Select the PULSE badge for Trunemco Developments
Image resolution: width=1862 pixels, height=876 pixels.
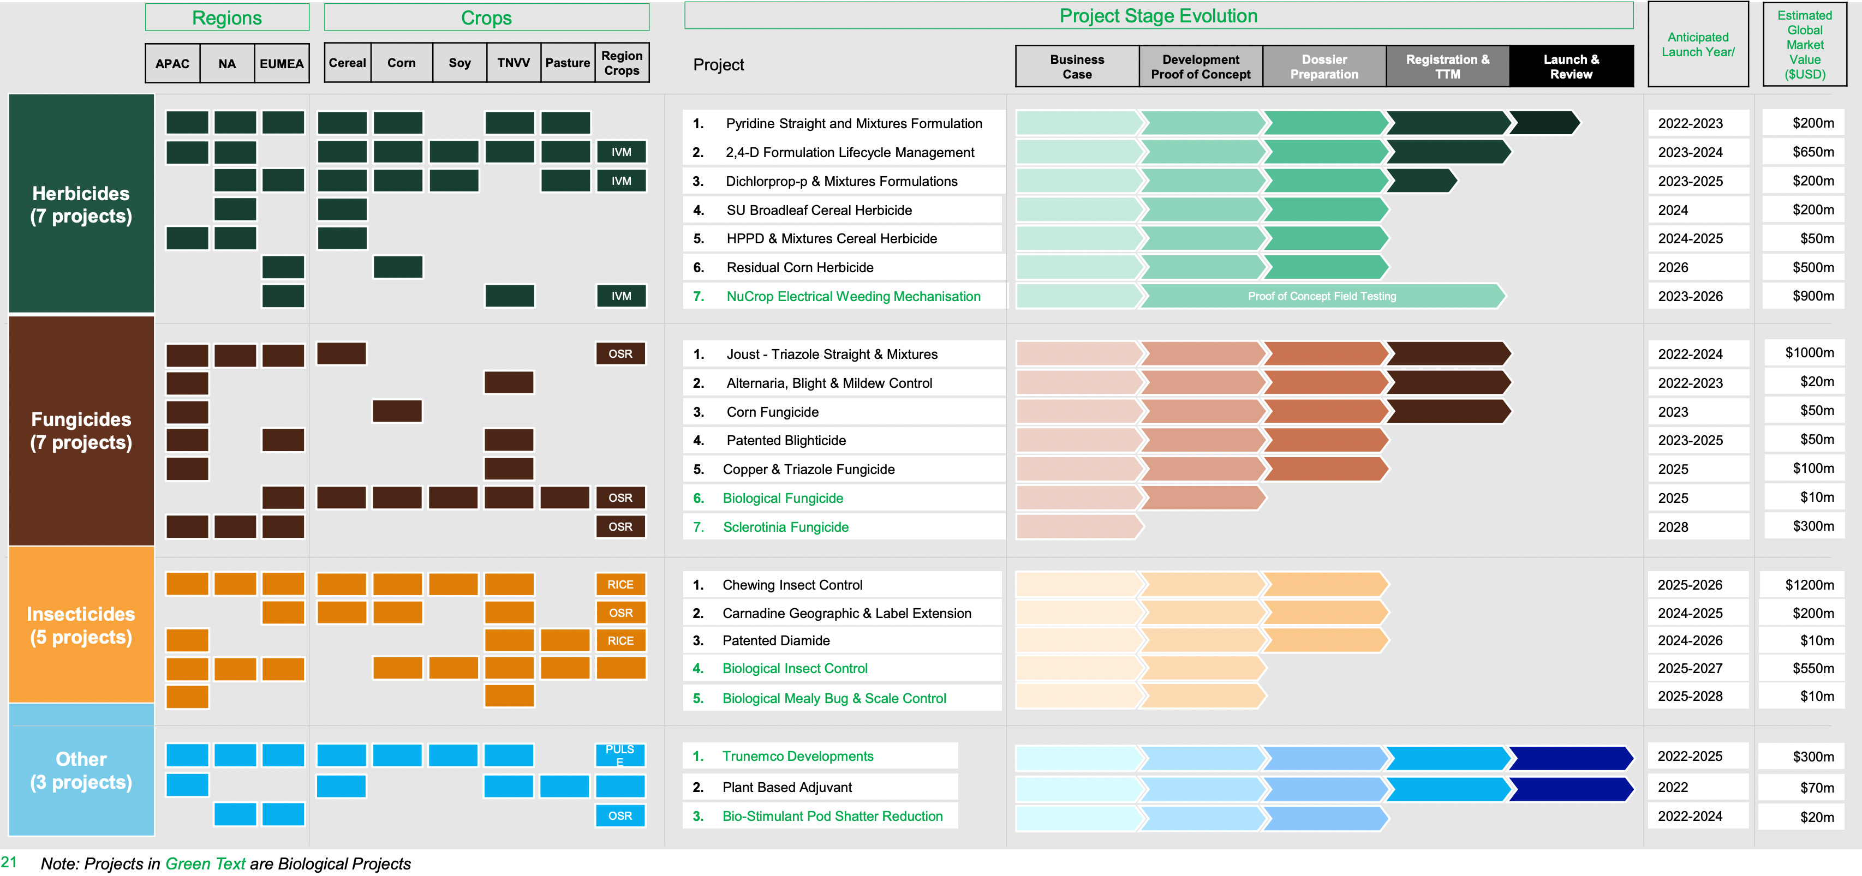pyautogui.click(x=620, y=755)
